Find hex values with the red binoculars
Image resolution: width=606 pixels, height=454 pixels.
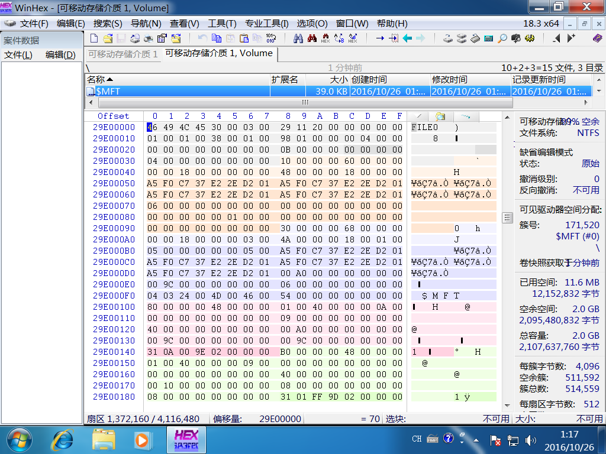(312, 38)
